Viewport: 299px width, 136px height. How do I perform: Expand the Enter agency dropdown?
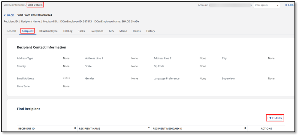(267, 5)
